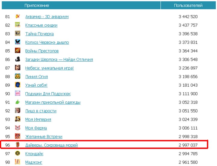
Task: Select user count 2 994 785
Action: [x=188, y=154]
